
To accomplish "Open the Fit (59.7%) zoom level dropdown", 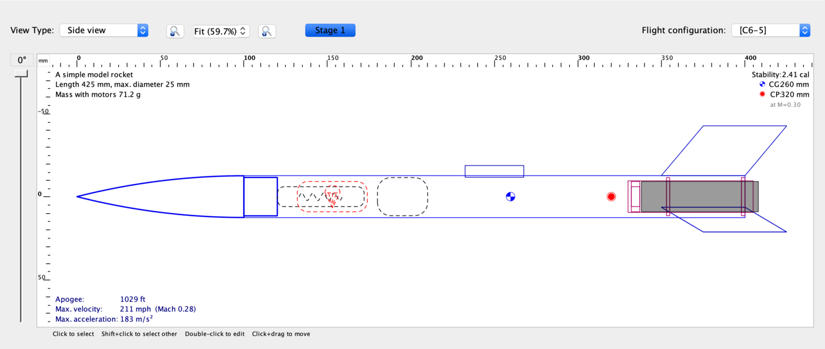I will coord(221,31).
